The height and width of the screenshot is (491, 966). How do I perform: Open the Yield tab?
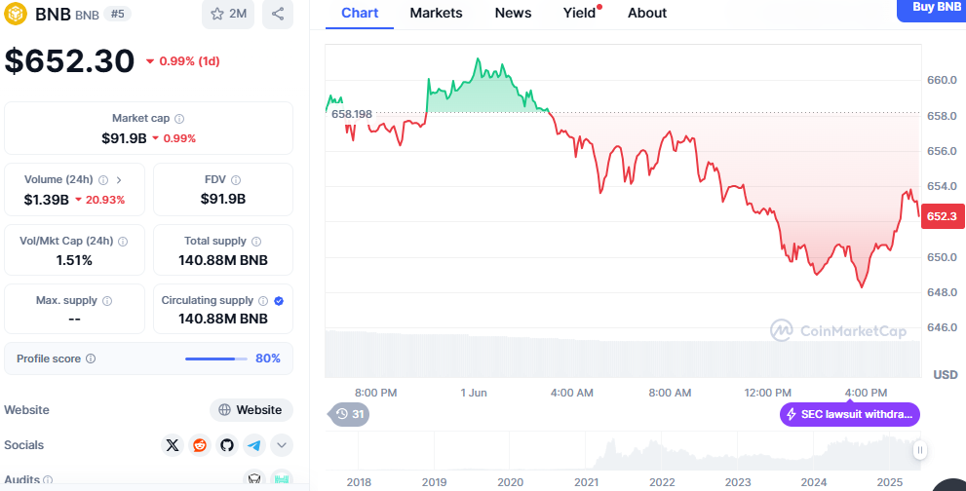pos(580,13)
